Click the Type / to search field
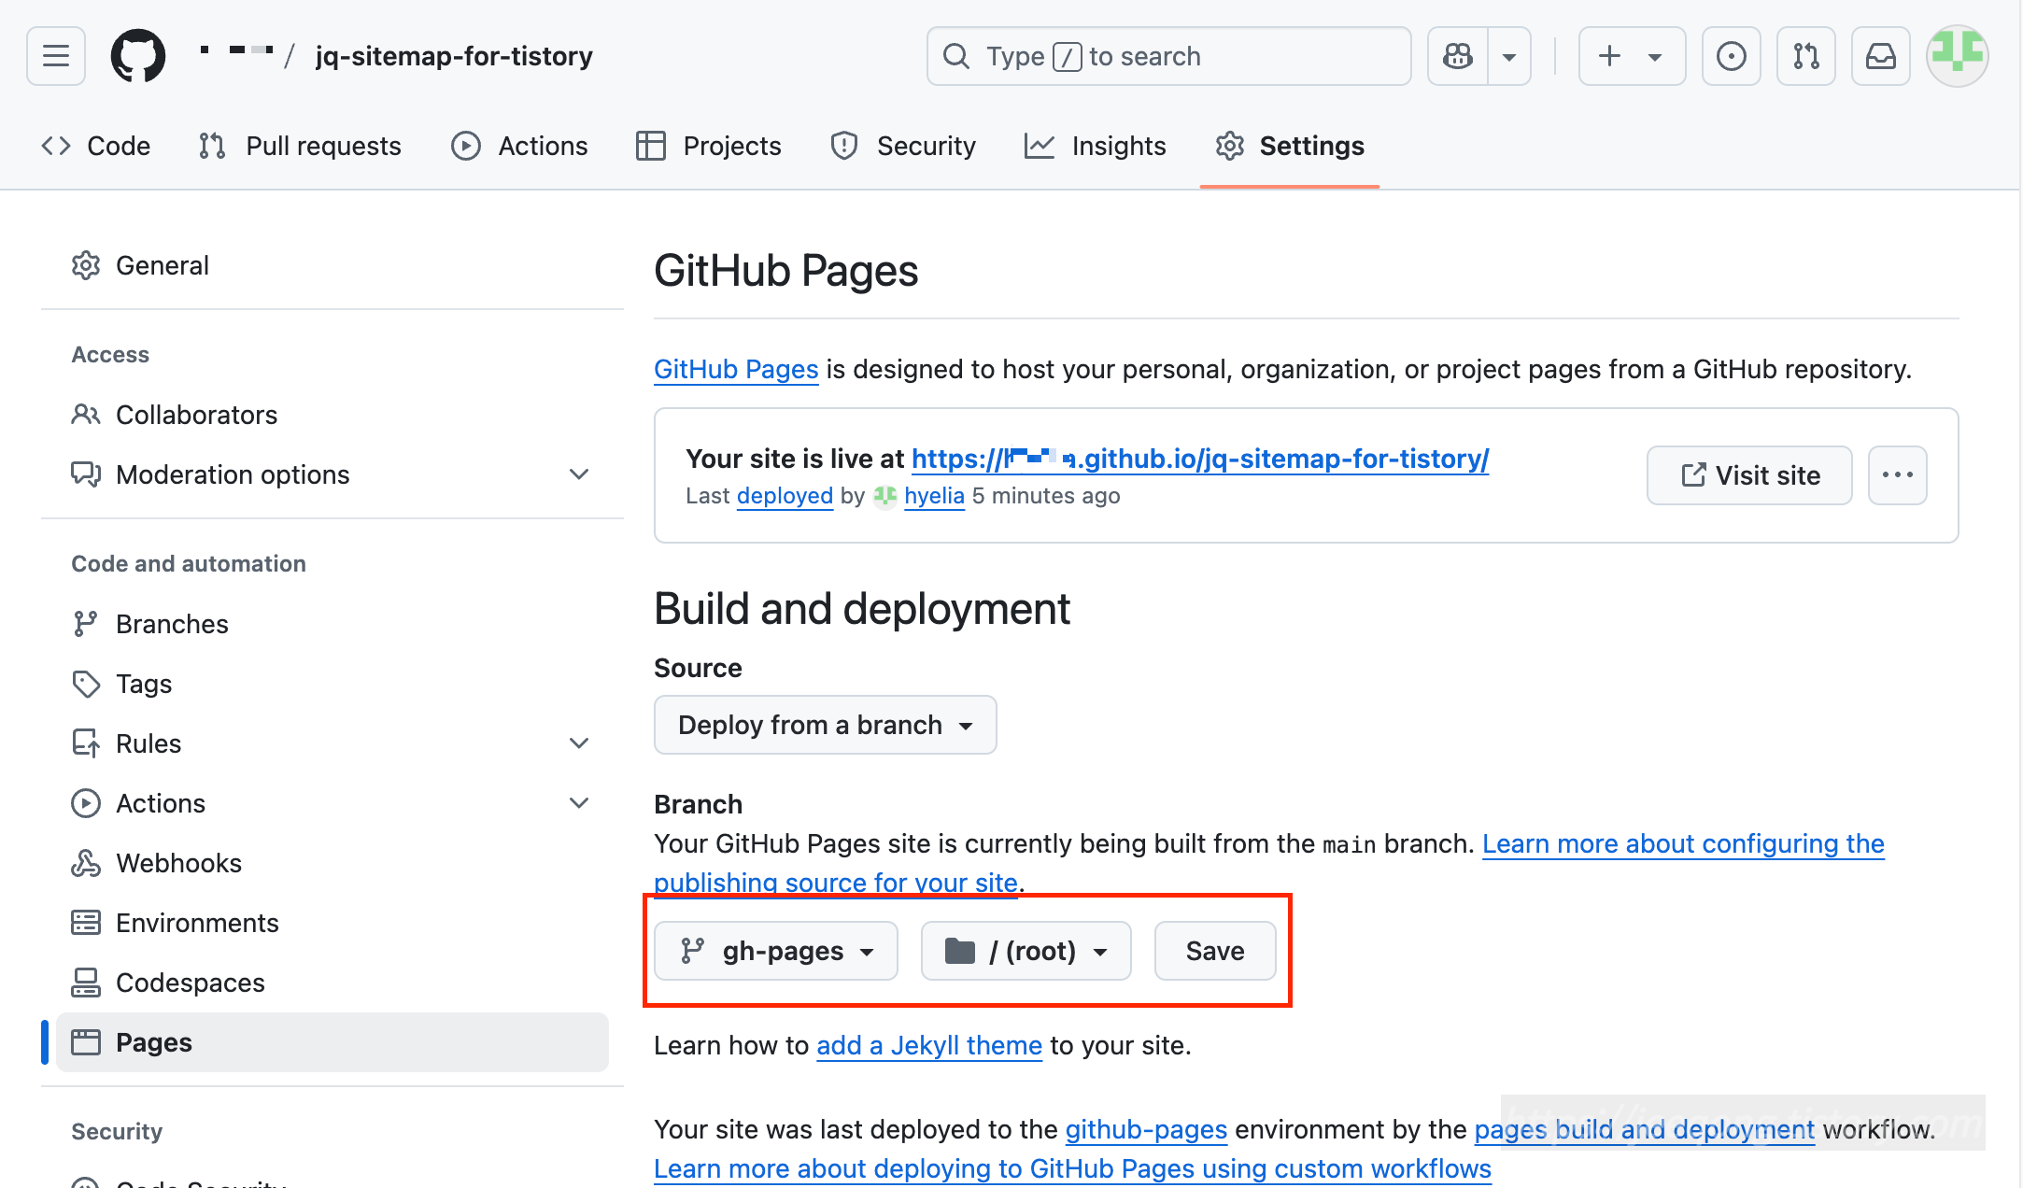The image size is (2023, 1188). click(1167, 56)
